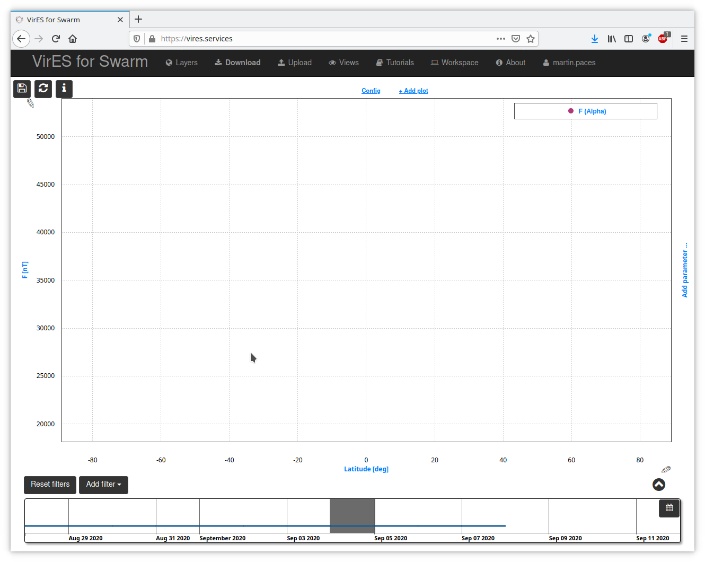Image resolution: width=705 pixels, height=562 pixels.
Task: Open the page actions ellipsis menu
Action: (500, 39)
